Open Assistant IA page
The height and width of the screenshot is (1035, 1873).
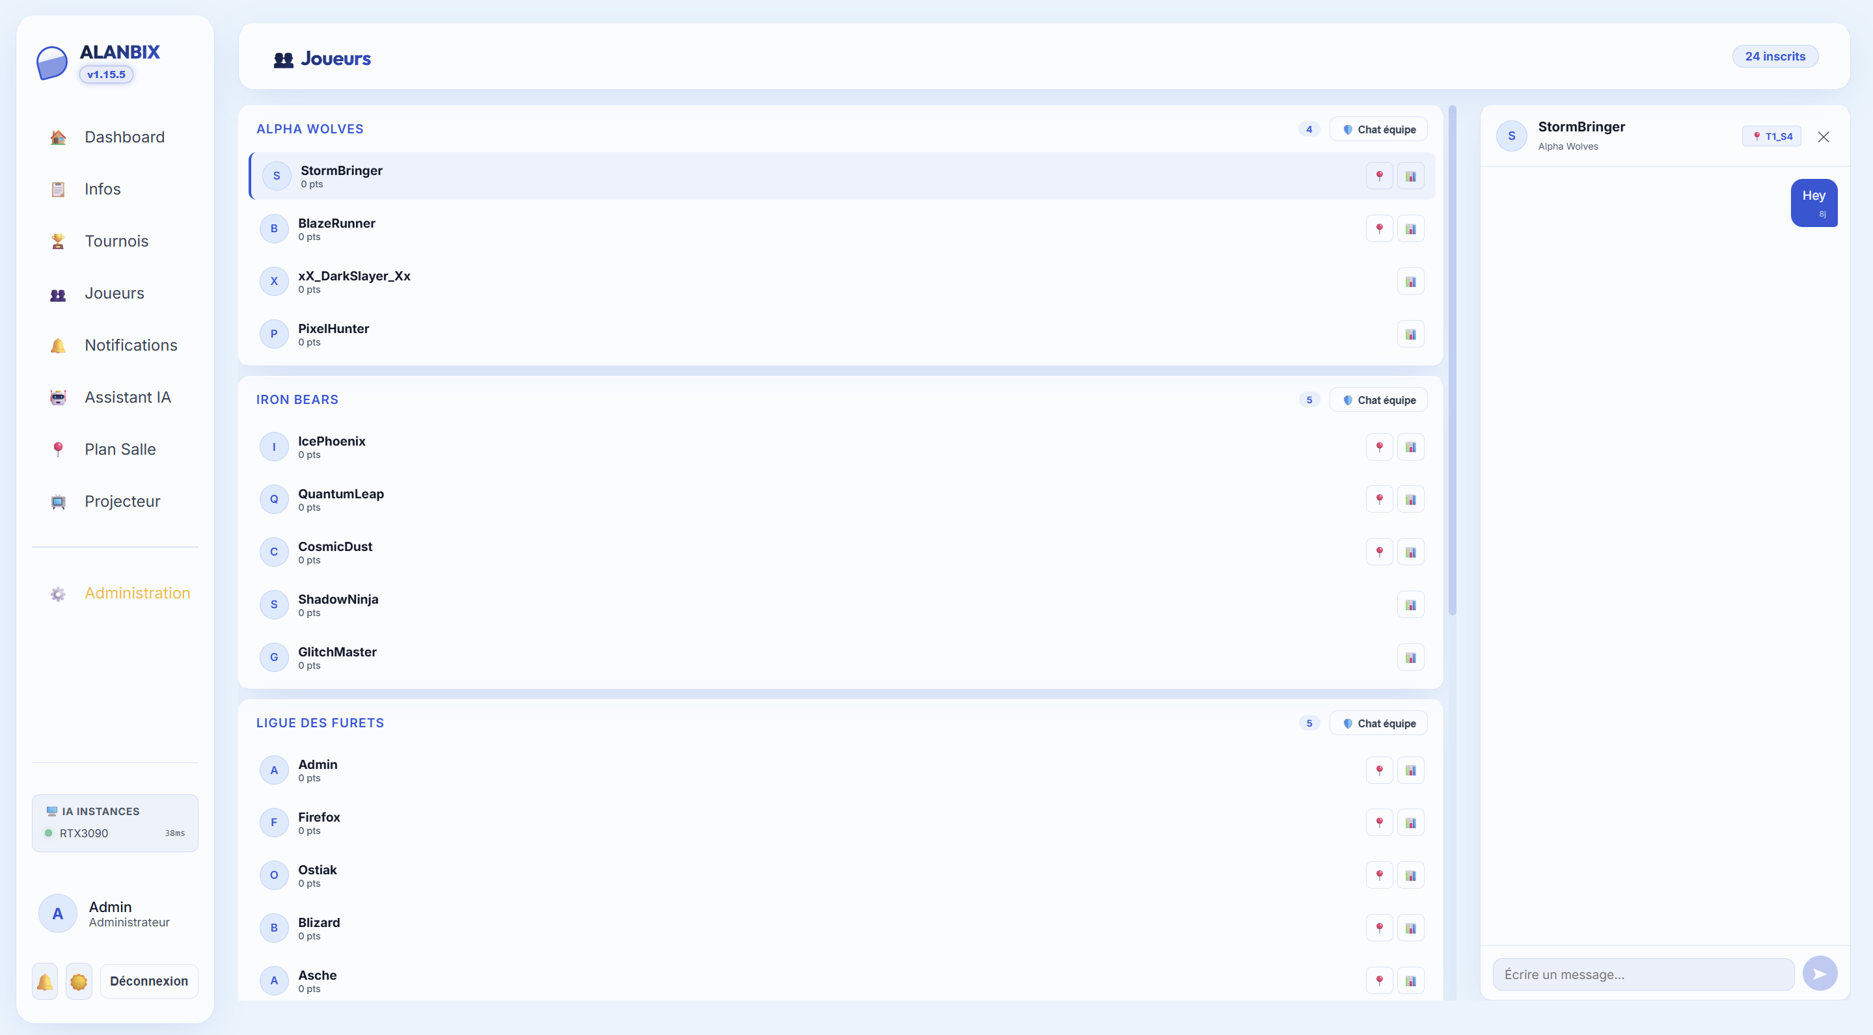coord(115,397)
